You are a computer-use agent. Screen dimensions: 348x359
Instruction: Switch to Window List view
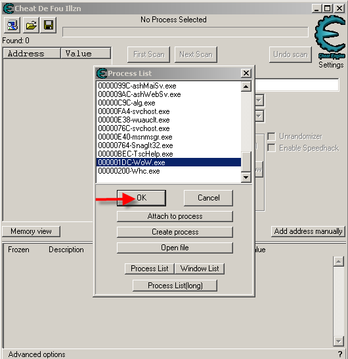point(200,269)
